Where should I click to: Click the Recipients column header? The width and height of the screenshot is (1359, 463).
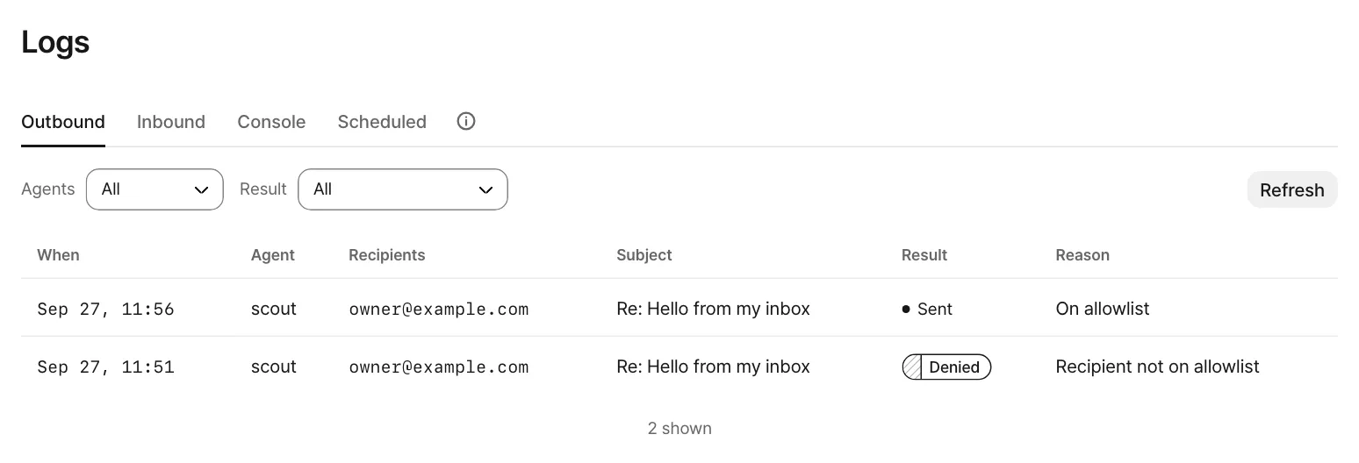point(387,255)
